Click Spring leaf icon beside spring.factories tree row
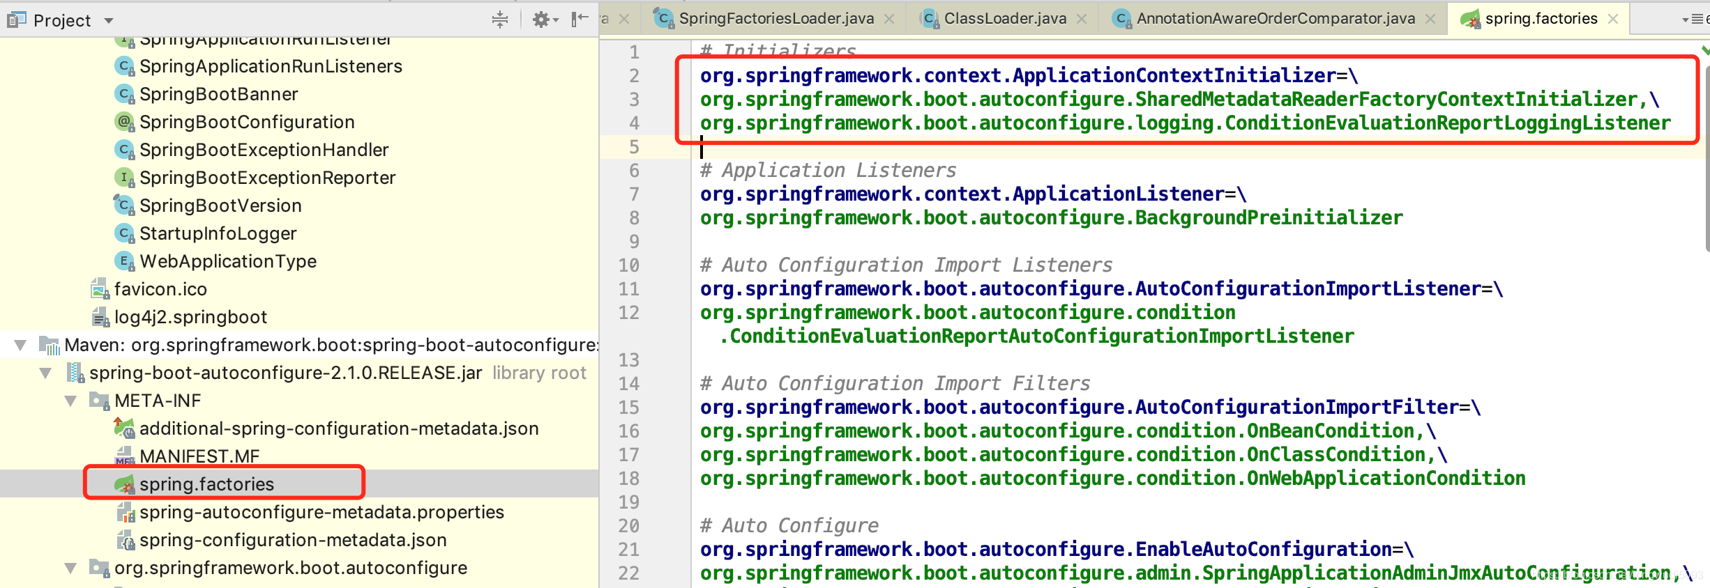 [124, 484]
